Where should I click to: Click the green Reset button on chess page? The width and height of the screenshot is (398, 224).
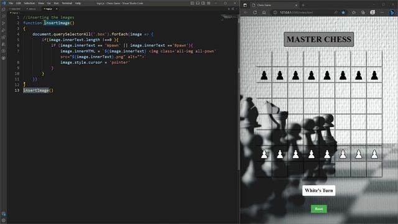tap(319, 209)
